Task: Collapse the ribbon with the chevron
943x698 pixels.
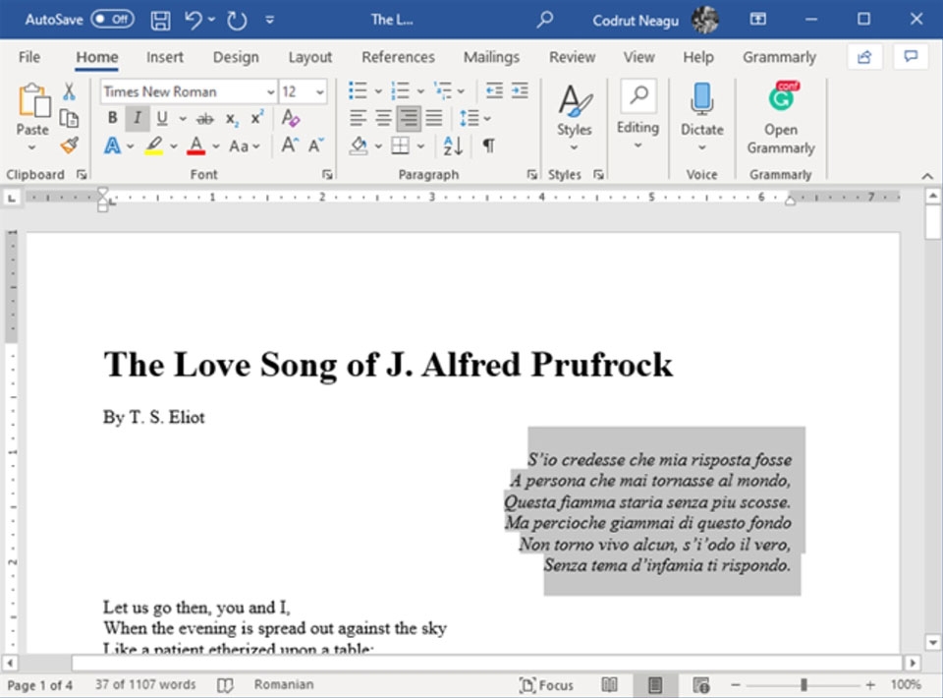Action: tap(927, 176)
